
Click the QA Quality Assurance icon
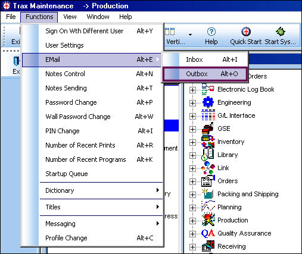point(208,233)
